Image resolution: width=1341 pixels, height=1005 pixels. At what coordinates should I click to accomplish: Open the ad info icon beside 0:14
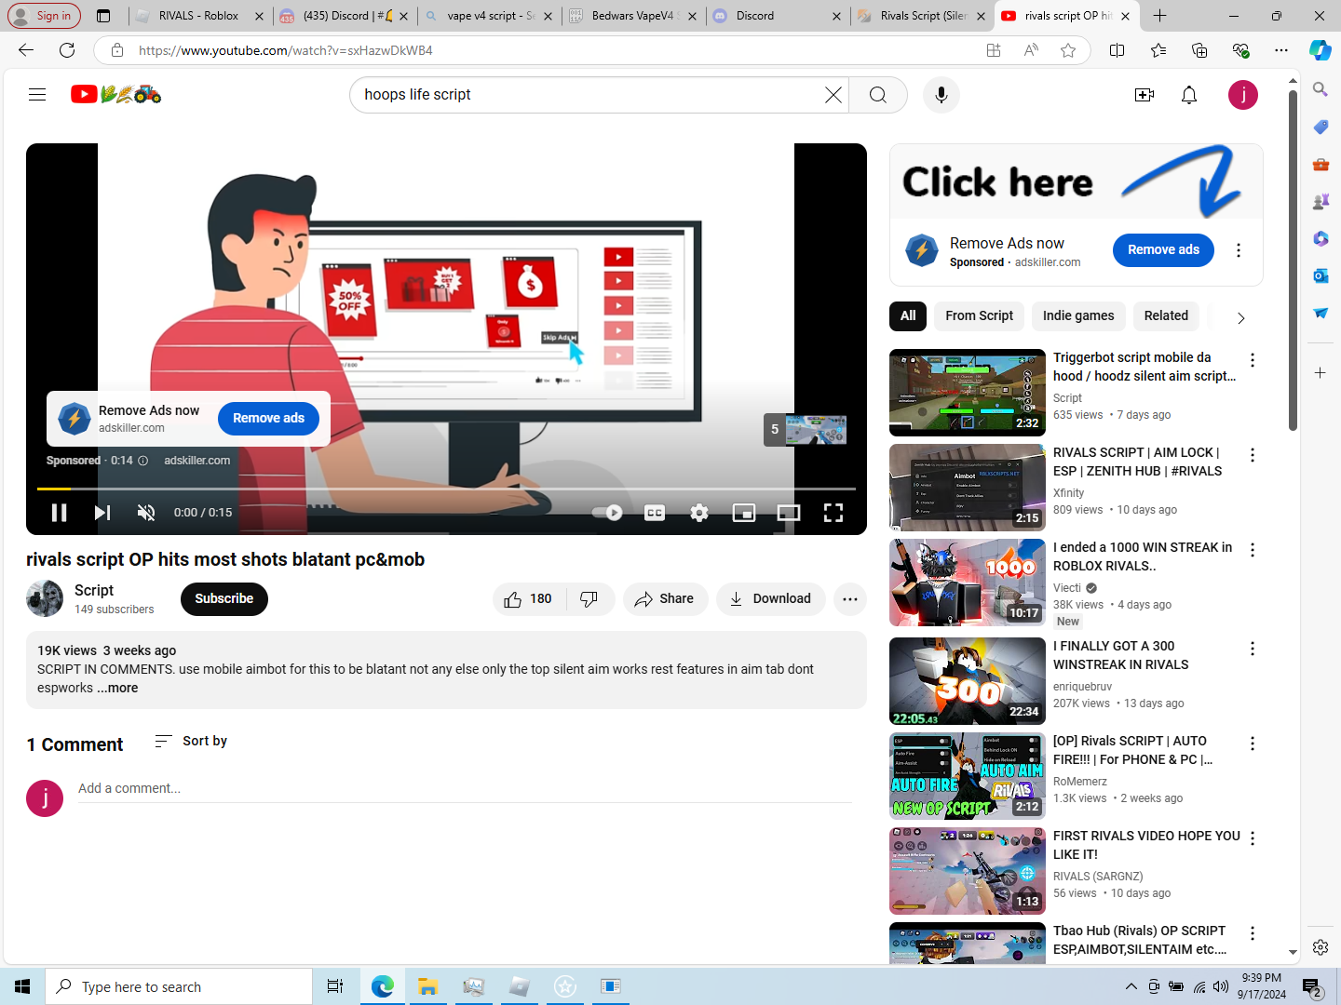142,461
